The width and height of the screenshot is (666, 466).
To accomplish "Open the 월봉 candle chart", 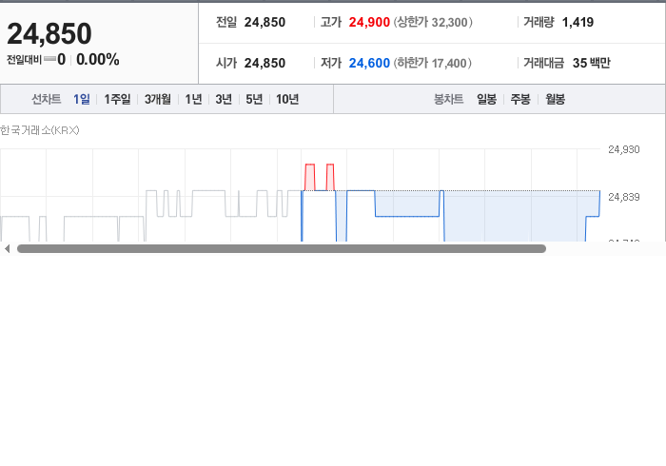I will coord(555,99).
